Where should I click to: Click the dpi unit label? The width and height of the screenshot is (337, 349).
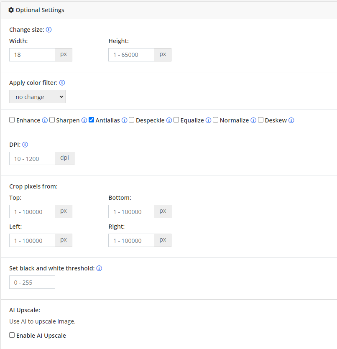pyautogui.click(x=64, y=158)
